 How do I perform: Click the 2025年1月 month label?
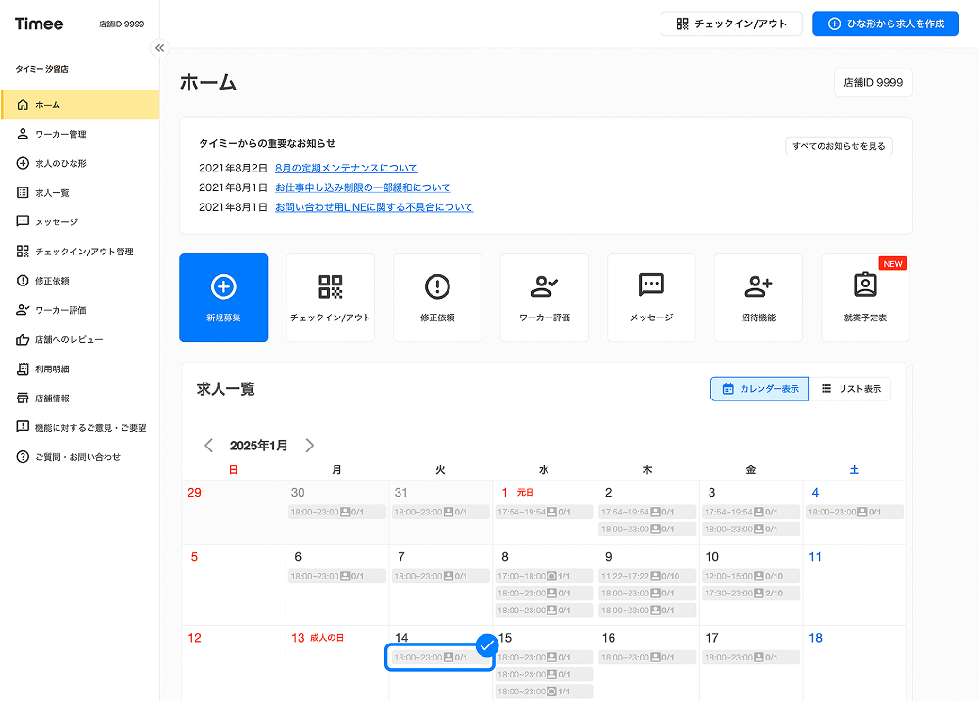259,446
